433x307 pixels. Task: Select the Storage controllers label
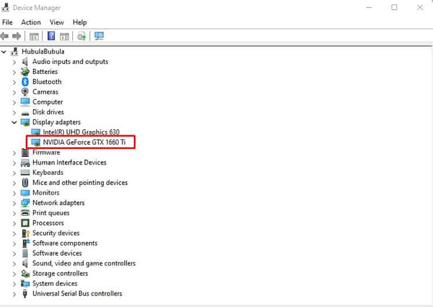click(60, 274)
